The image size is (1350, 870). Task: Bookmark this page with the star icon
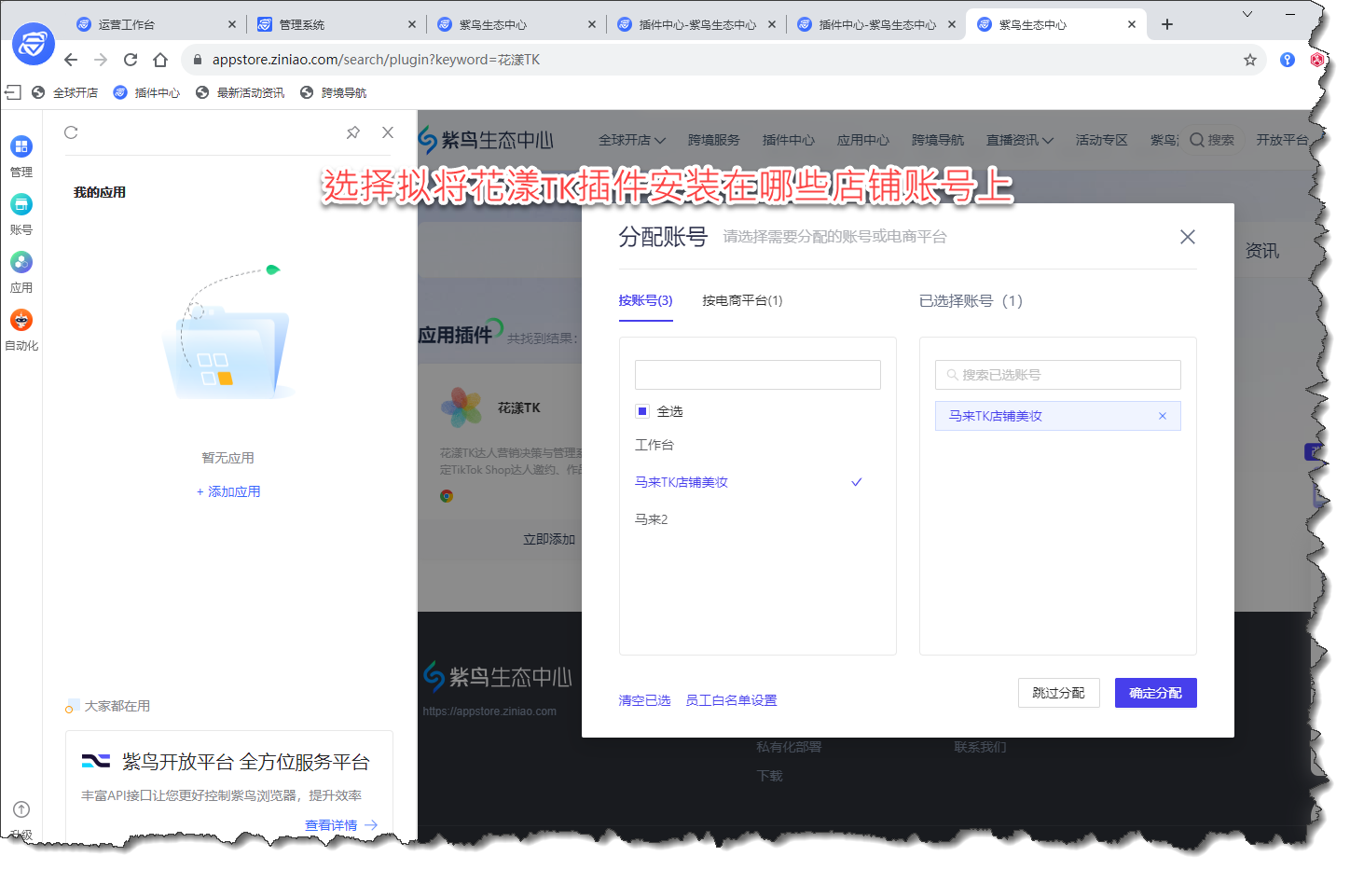pos(1250,60)
